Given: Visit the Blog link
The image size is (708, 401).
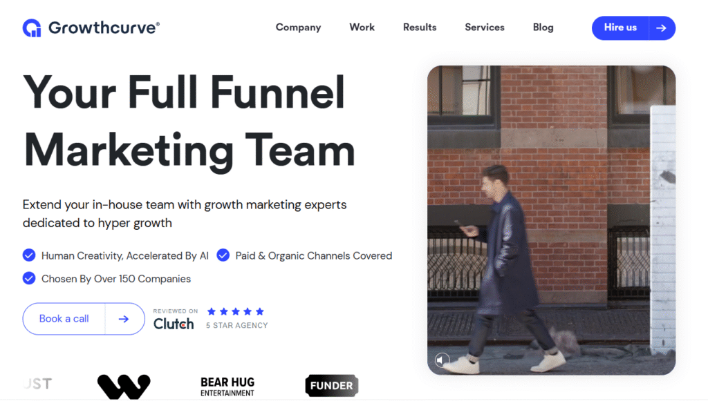Looking at the screenshot, I should click(543, 28).
